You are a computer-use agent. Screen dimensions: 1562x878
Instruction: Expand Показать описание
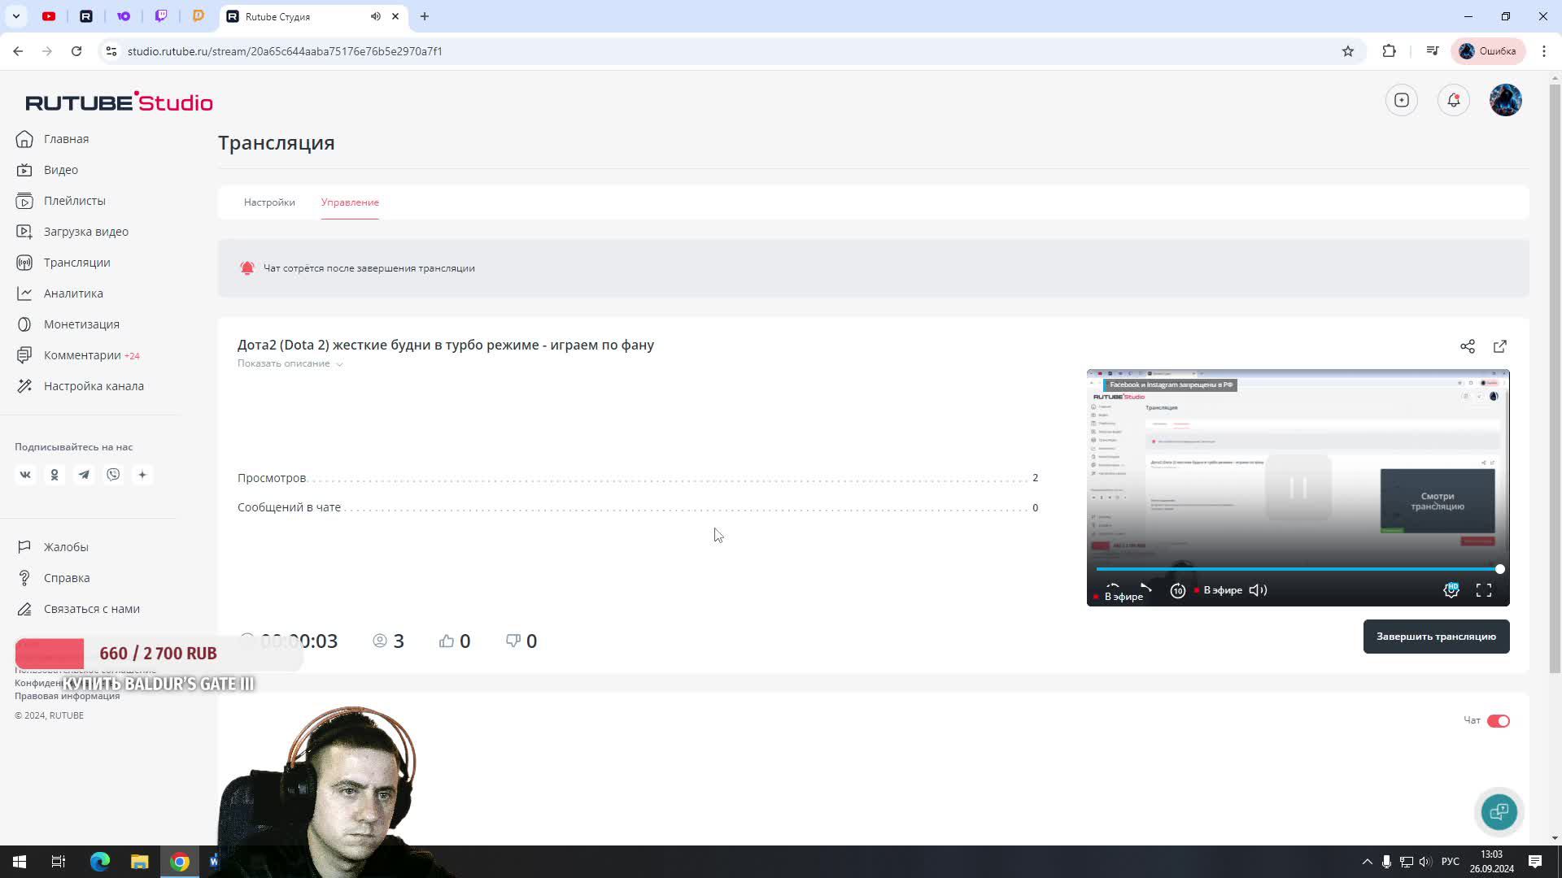[x=290, y=363]
